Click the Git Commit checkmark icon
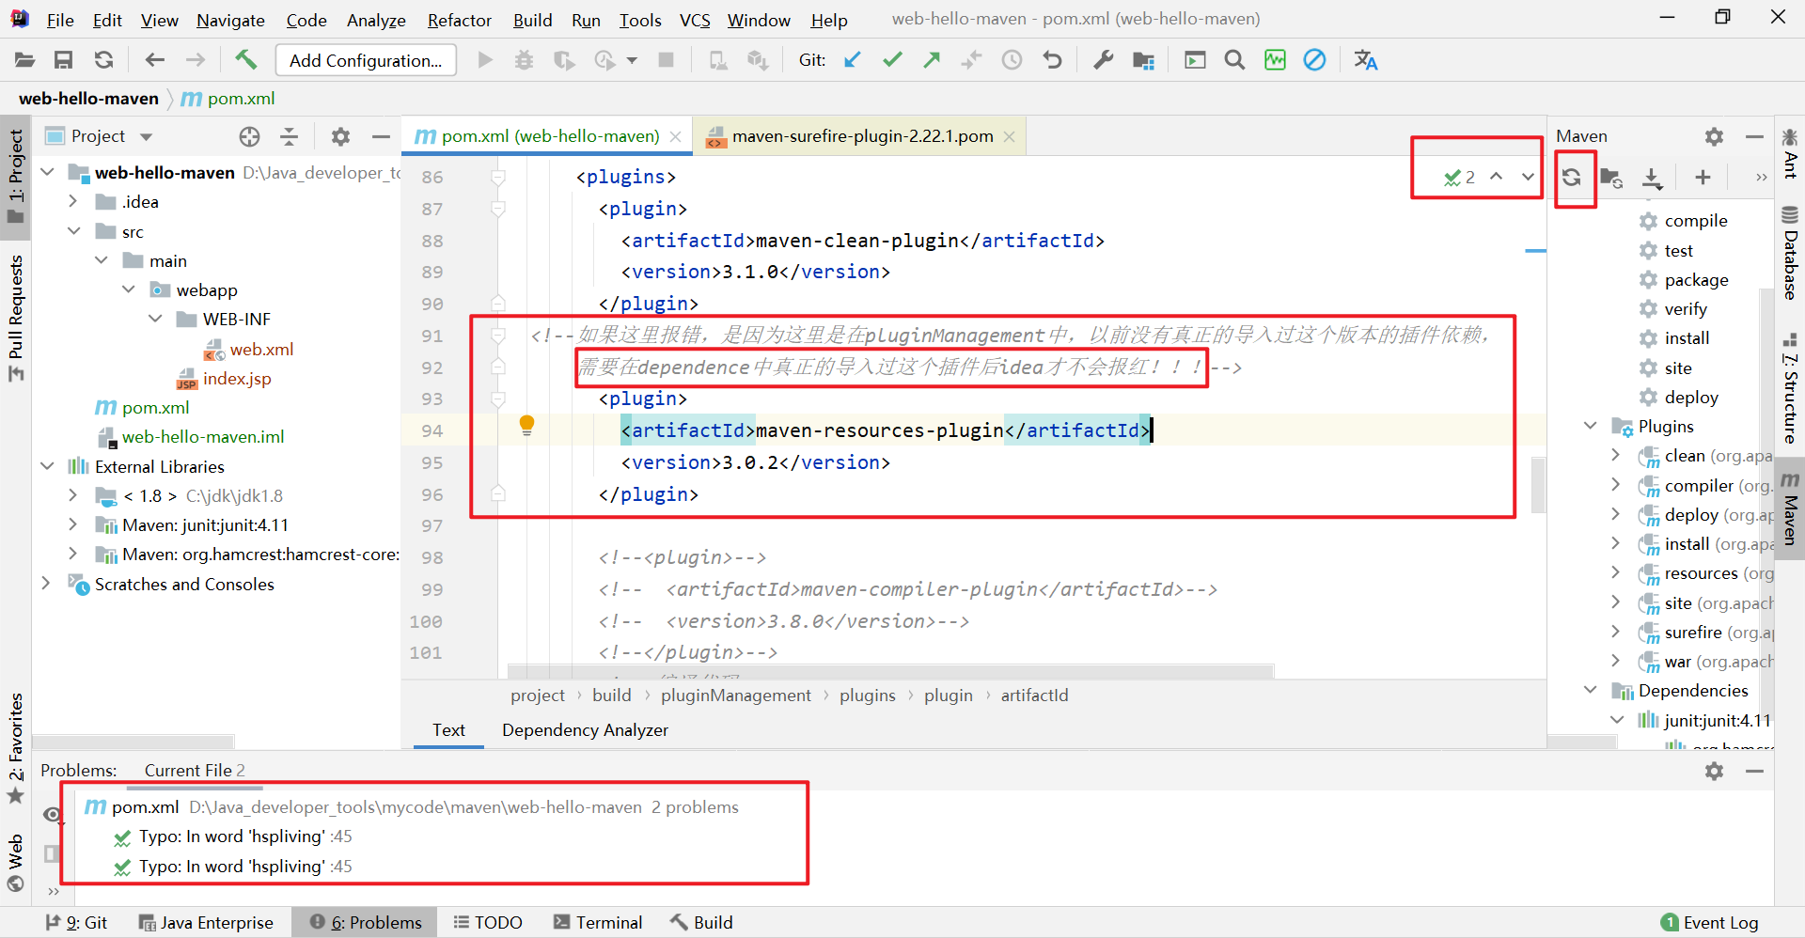The height and width of the screenshot is (938, 1805). click(x=892, y=60)
